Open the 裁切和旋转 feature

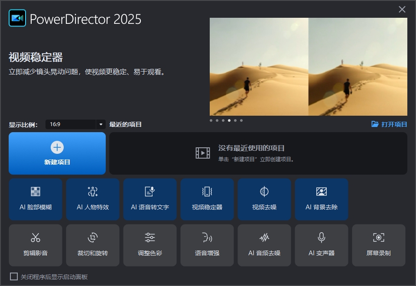click(x=93, y=245)
